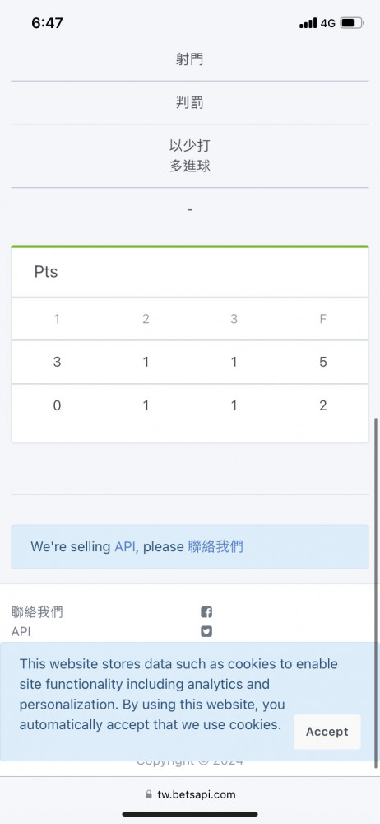Follow the 聯絡我們 link in blue banner
Screen dimensions: 380x824
coord(215,546)
